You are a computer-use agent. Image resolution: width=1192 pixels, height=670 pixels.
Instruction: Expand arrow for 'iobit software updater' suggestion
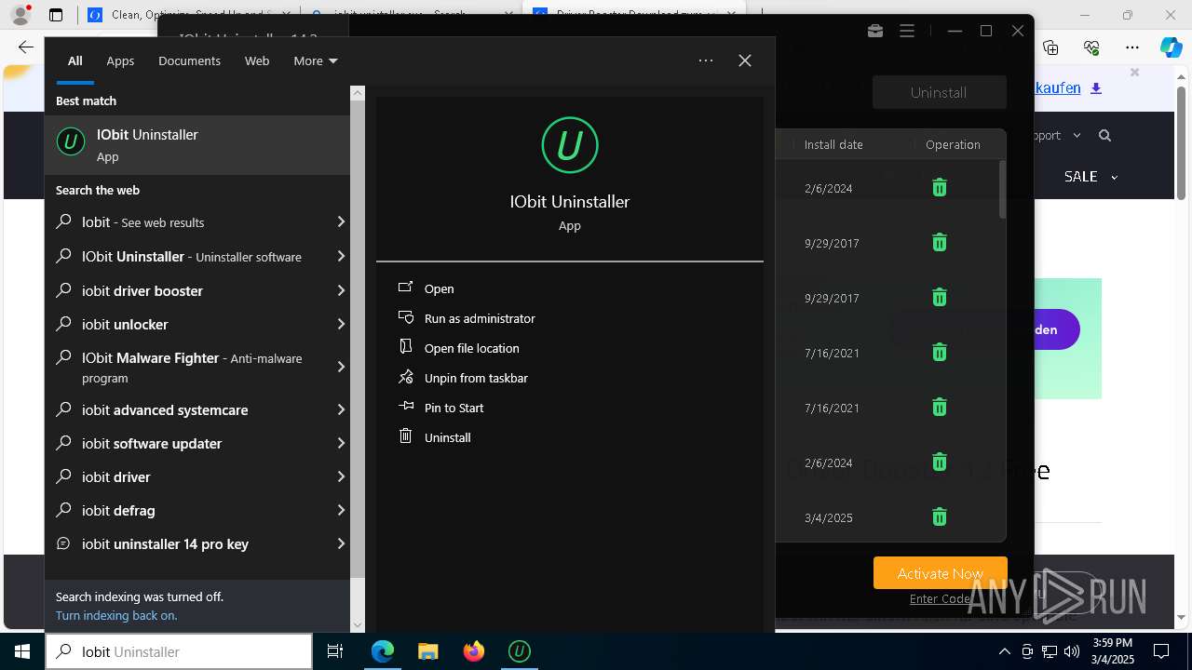(341, 443)
